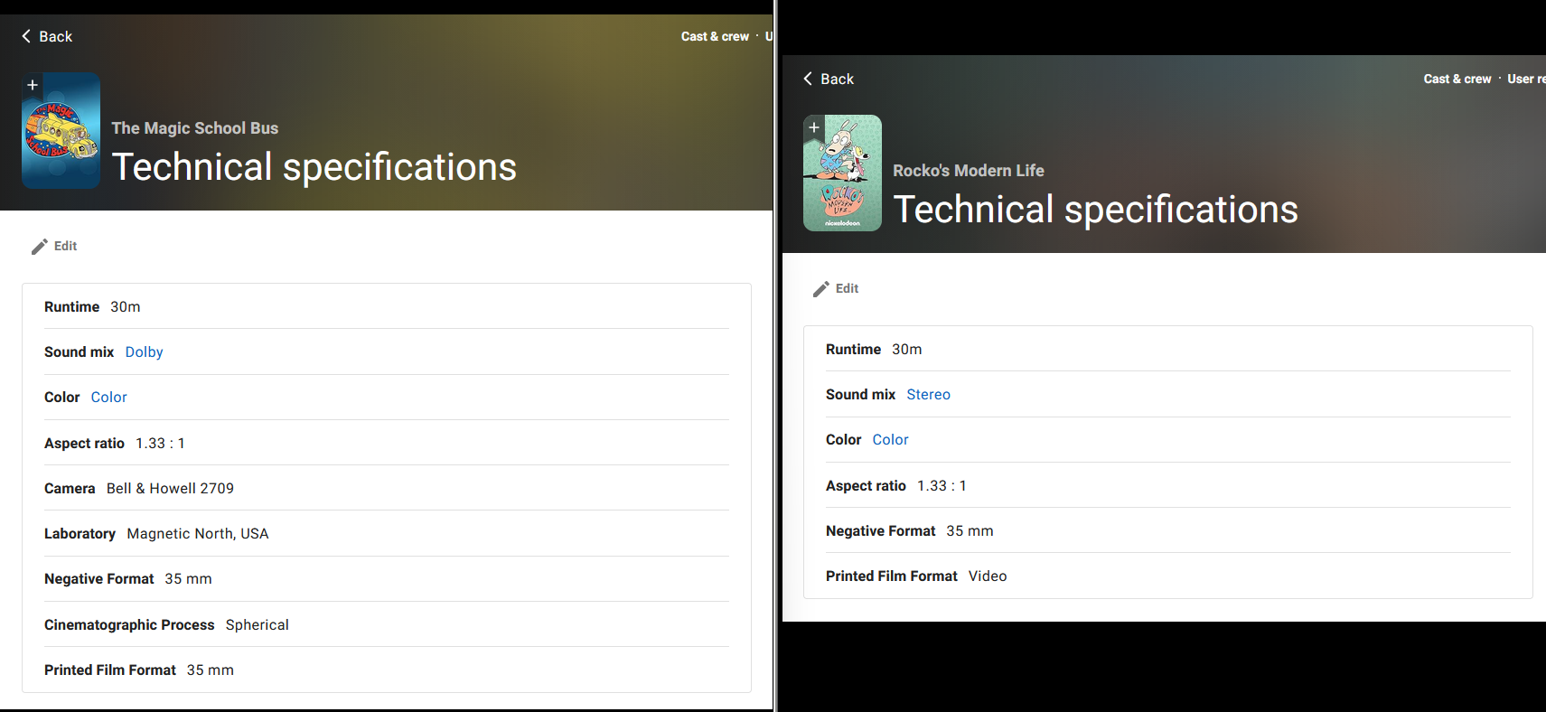The image size is (1546, 712).
Task: Open the Dolby sound mix link
Action: click(145, 352)
